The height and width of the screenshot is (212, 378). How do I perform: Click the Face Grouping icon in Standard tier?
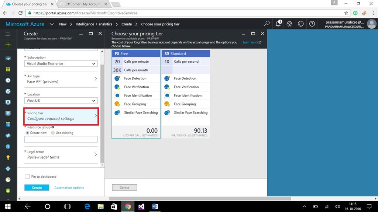pos(167,104)
